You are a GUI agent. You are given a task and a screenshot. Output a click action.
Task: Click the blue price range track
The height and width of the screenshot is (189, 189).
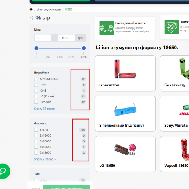click(x=60, y=48)
